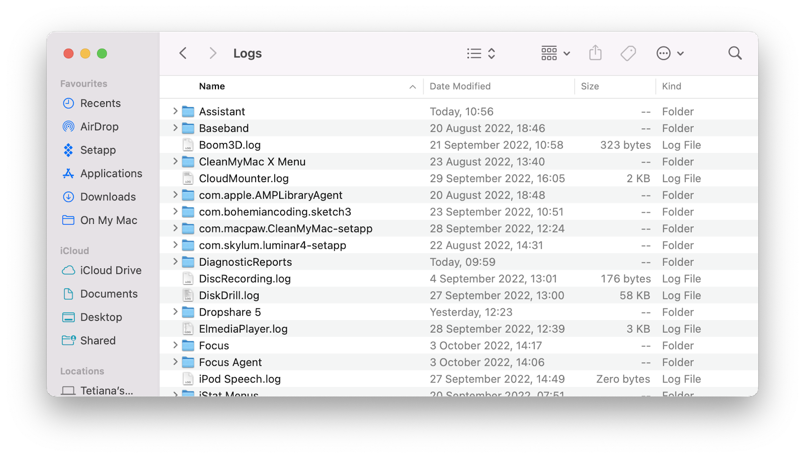Select the iPod Speech.log file icon
805x458 pixels.
click(x=188, y=379)
